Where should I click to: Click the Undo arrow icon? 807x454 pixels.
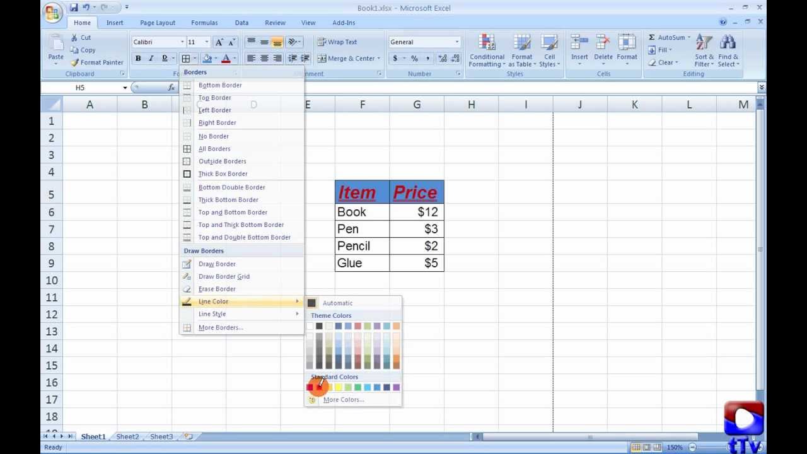pyautogui.click(x=86, y=8)
